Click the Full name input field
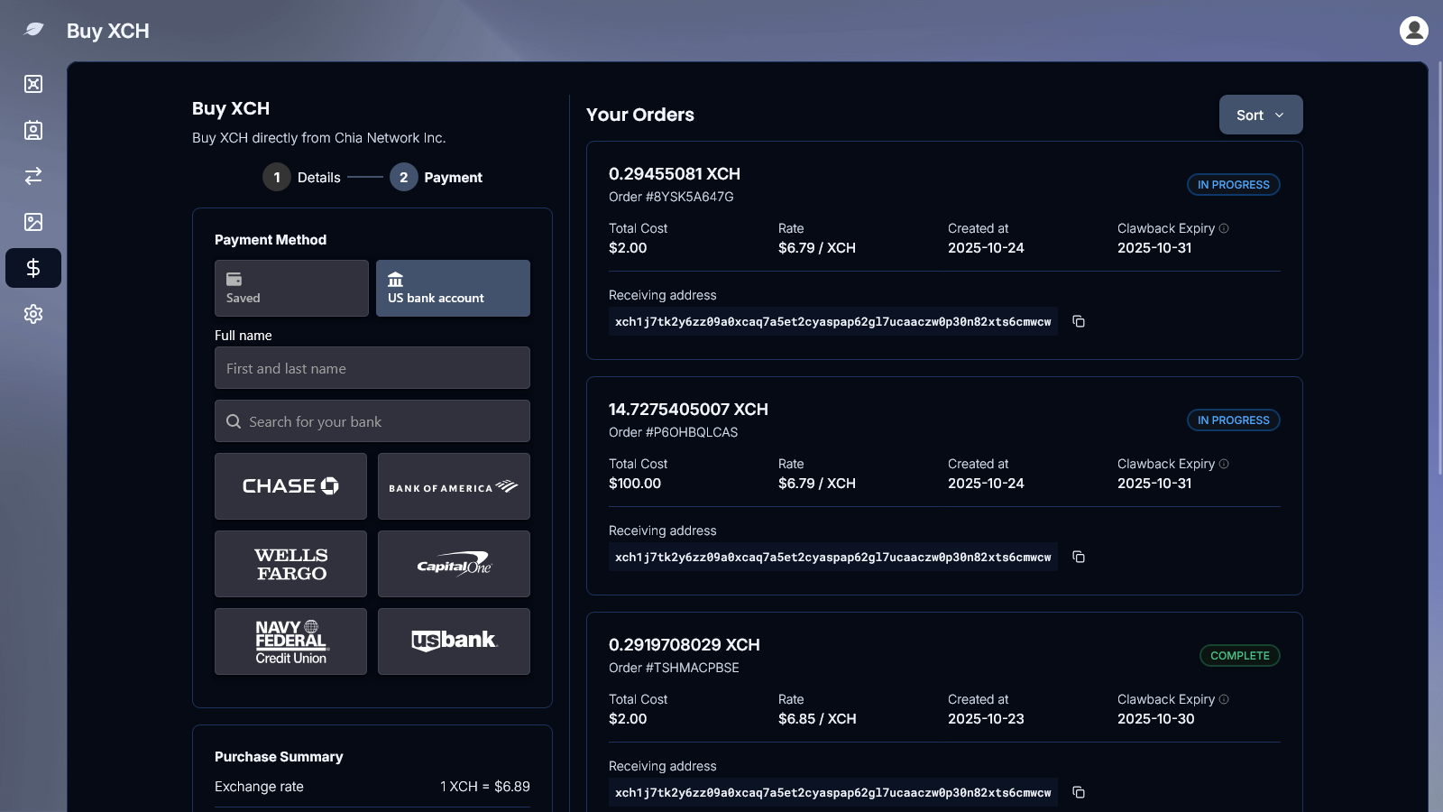Image resolution: width=1443 pixels, height=812 pixels. point(372,368)
